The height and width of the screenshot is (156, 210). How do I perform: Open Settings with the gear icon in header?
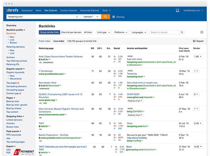pos(114,17)
